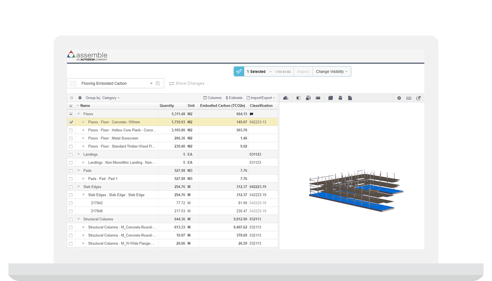Collapse all groups with the minus circle icon
492x281 pixels.
tap(80, 98)
